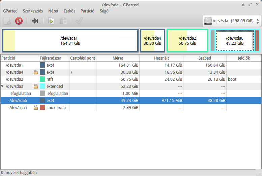Open the Súgó menu

104,11
